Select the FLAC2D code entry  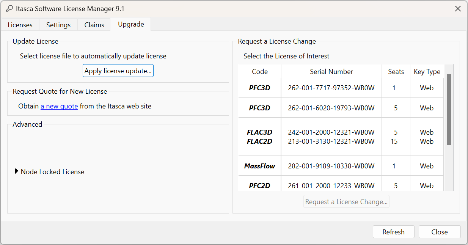coord(260,141)
